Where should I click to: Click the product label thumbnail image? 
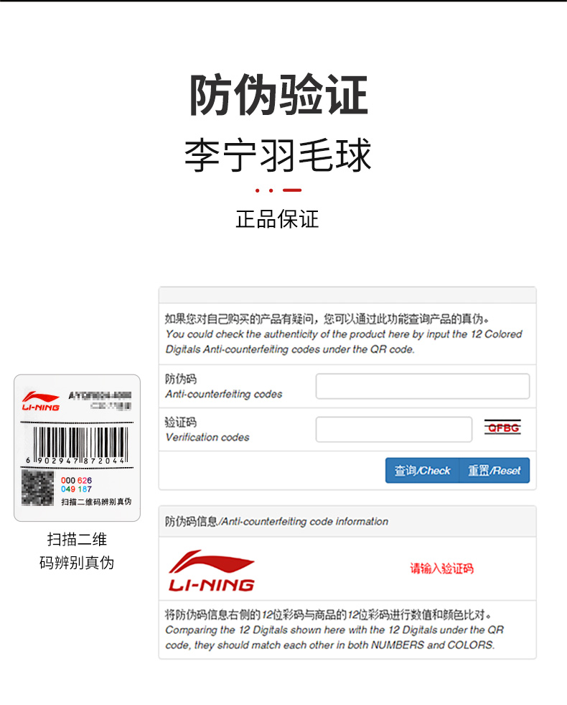78,448
